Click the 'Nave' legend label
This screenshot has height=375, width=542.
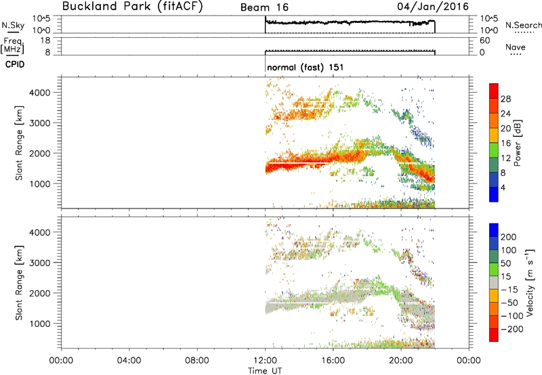[x=516, y=47]
